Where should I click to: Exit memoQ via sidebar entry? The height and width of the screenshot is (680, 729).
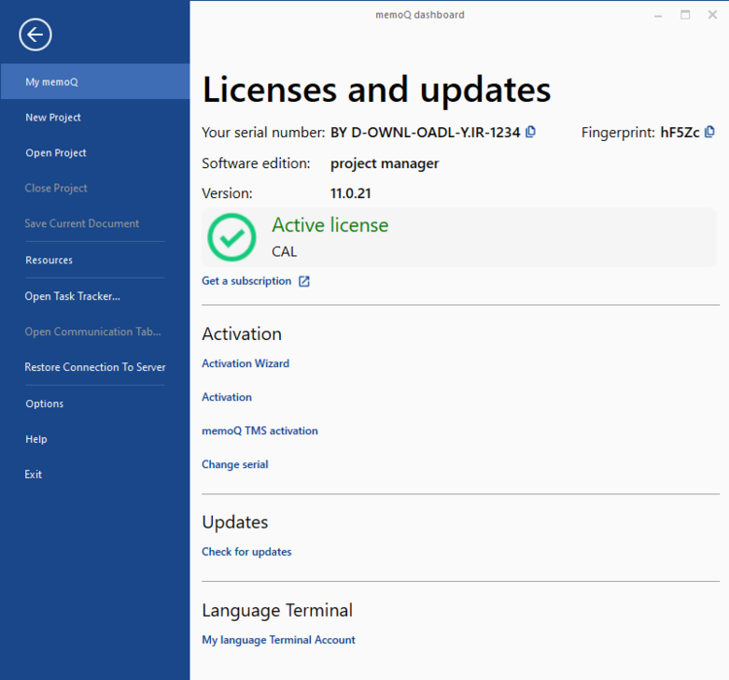pyautogui.click(x=34, y=475)
